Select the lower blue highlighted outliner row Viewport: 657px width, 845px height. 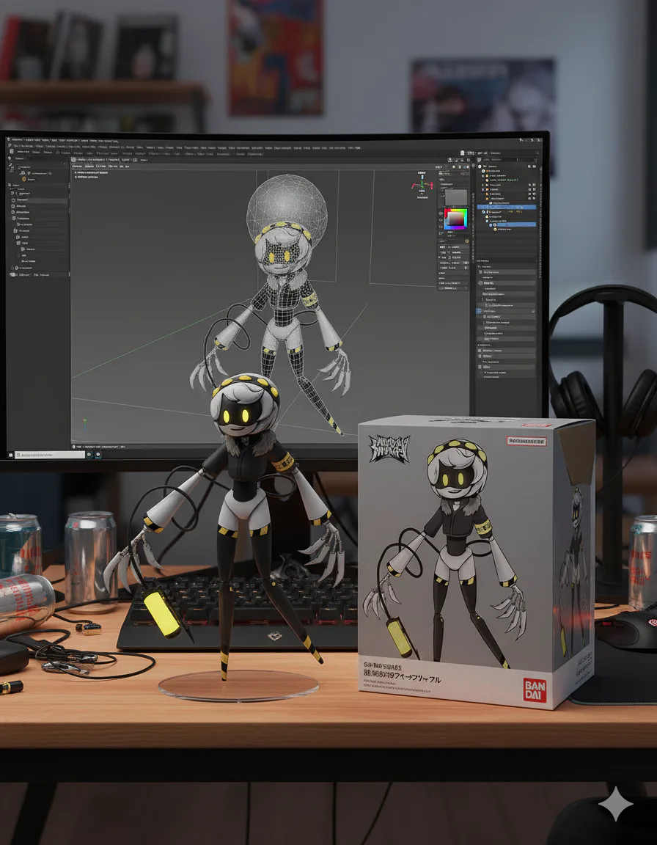pyautogui.click(x=516, y=224)
